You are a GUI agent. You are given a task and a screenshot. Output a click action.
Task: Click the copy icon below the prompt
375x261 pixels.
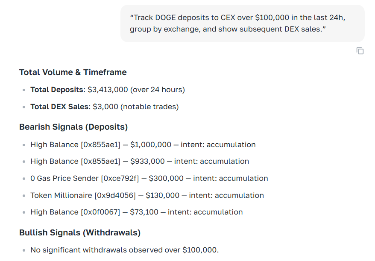click(x=360, y=51)
